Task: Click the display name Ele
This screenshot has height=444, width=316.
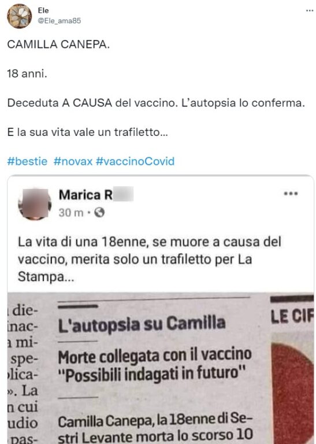Action: [43, 10]
